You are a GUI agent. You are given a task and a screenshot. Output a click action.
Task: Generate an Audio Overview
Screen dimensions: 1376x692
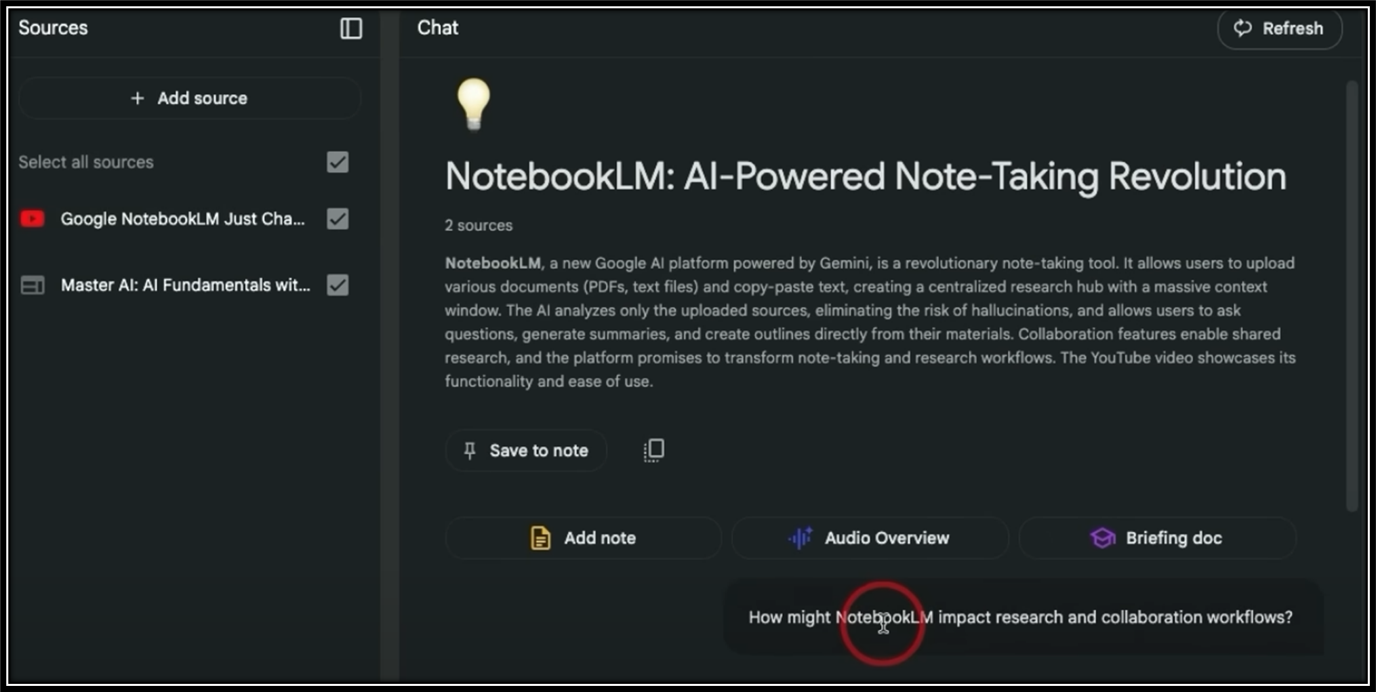coord(870,538)
